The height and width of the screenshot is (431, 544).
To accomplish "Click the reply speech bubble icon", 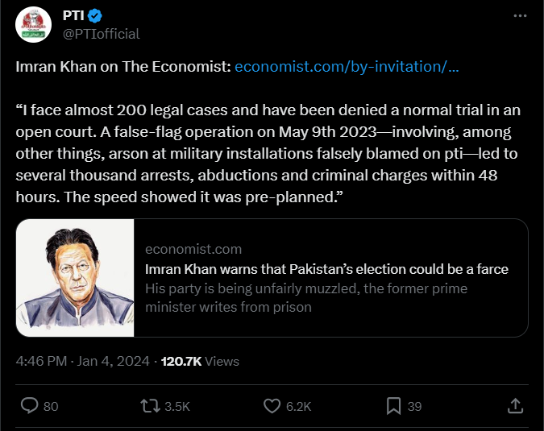I will (29, 406).
